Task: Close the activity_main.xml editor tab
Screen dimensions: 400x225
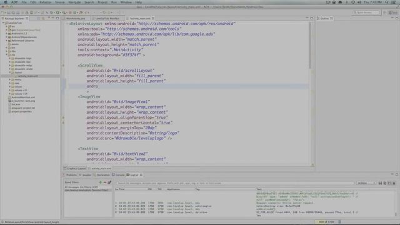Action: tap(153, 18)
